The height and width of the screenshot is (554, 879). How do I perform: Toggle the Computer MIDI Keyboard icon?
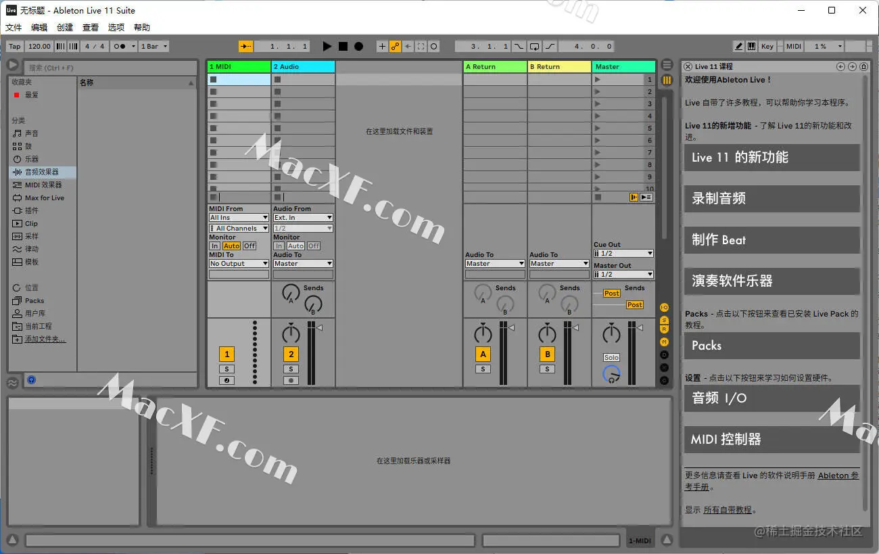[751, 46]
